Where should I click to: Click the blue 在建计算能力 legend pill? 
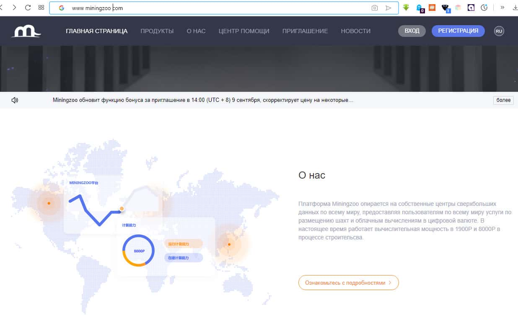click(x=184, y=258)
